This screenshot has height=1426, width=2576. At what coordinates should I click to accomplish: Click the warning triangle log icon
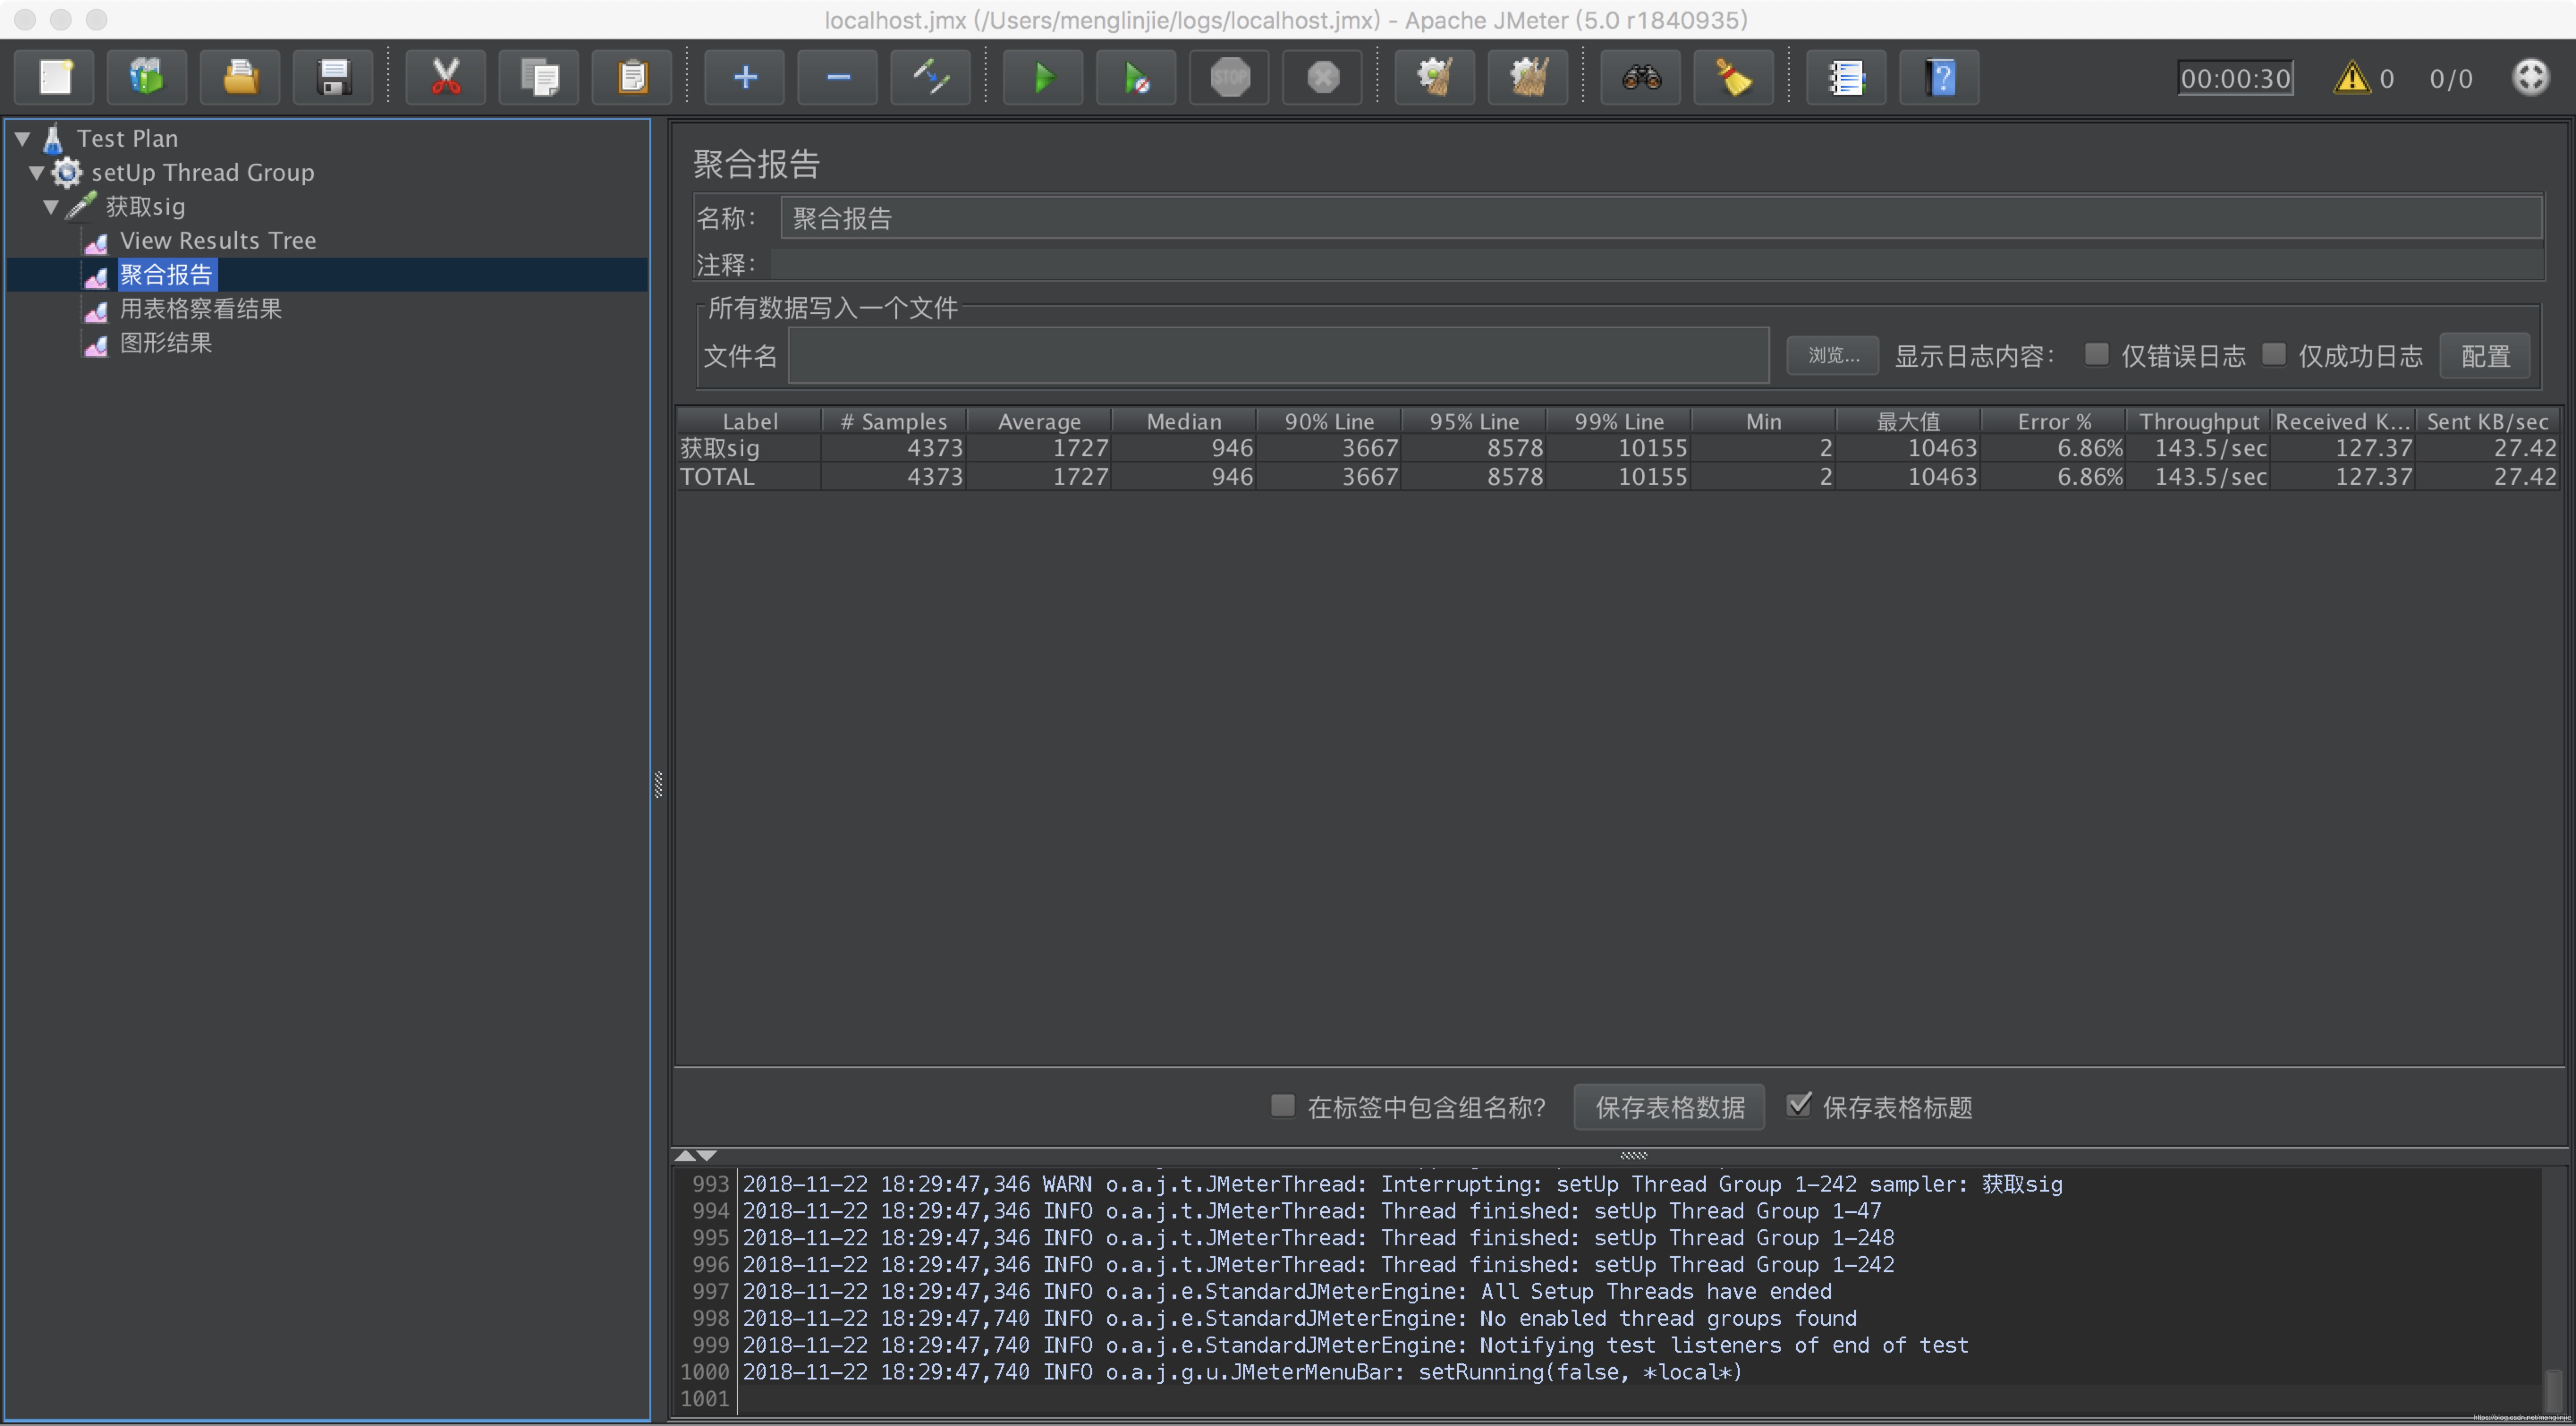point(2351,78)
